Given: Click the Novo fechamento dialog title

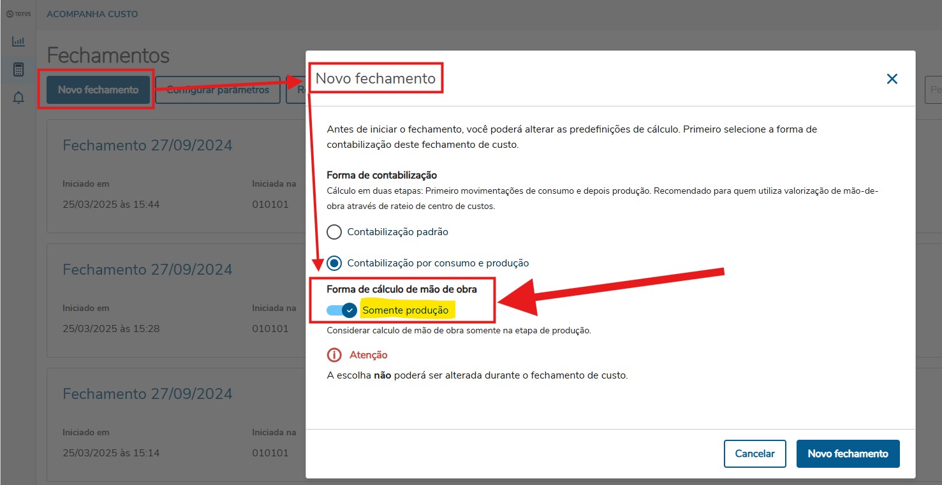Looking at the screenshot, I should click(x=376, y=79).
